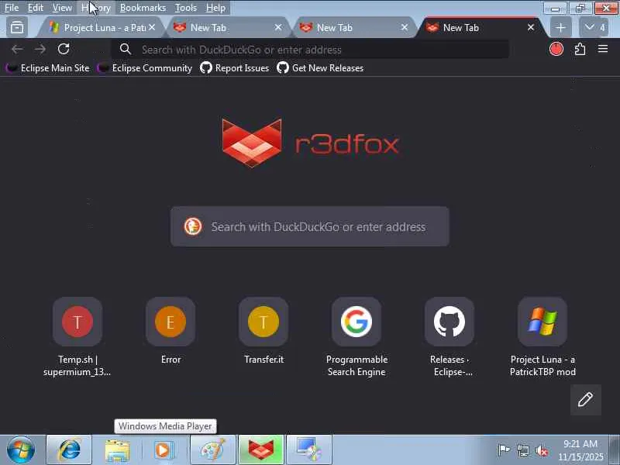Focus the address bar field

click(311, 50)
